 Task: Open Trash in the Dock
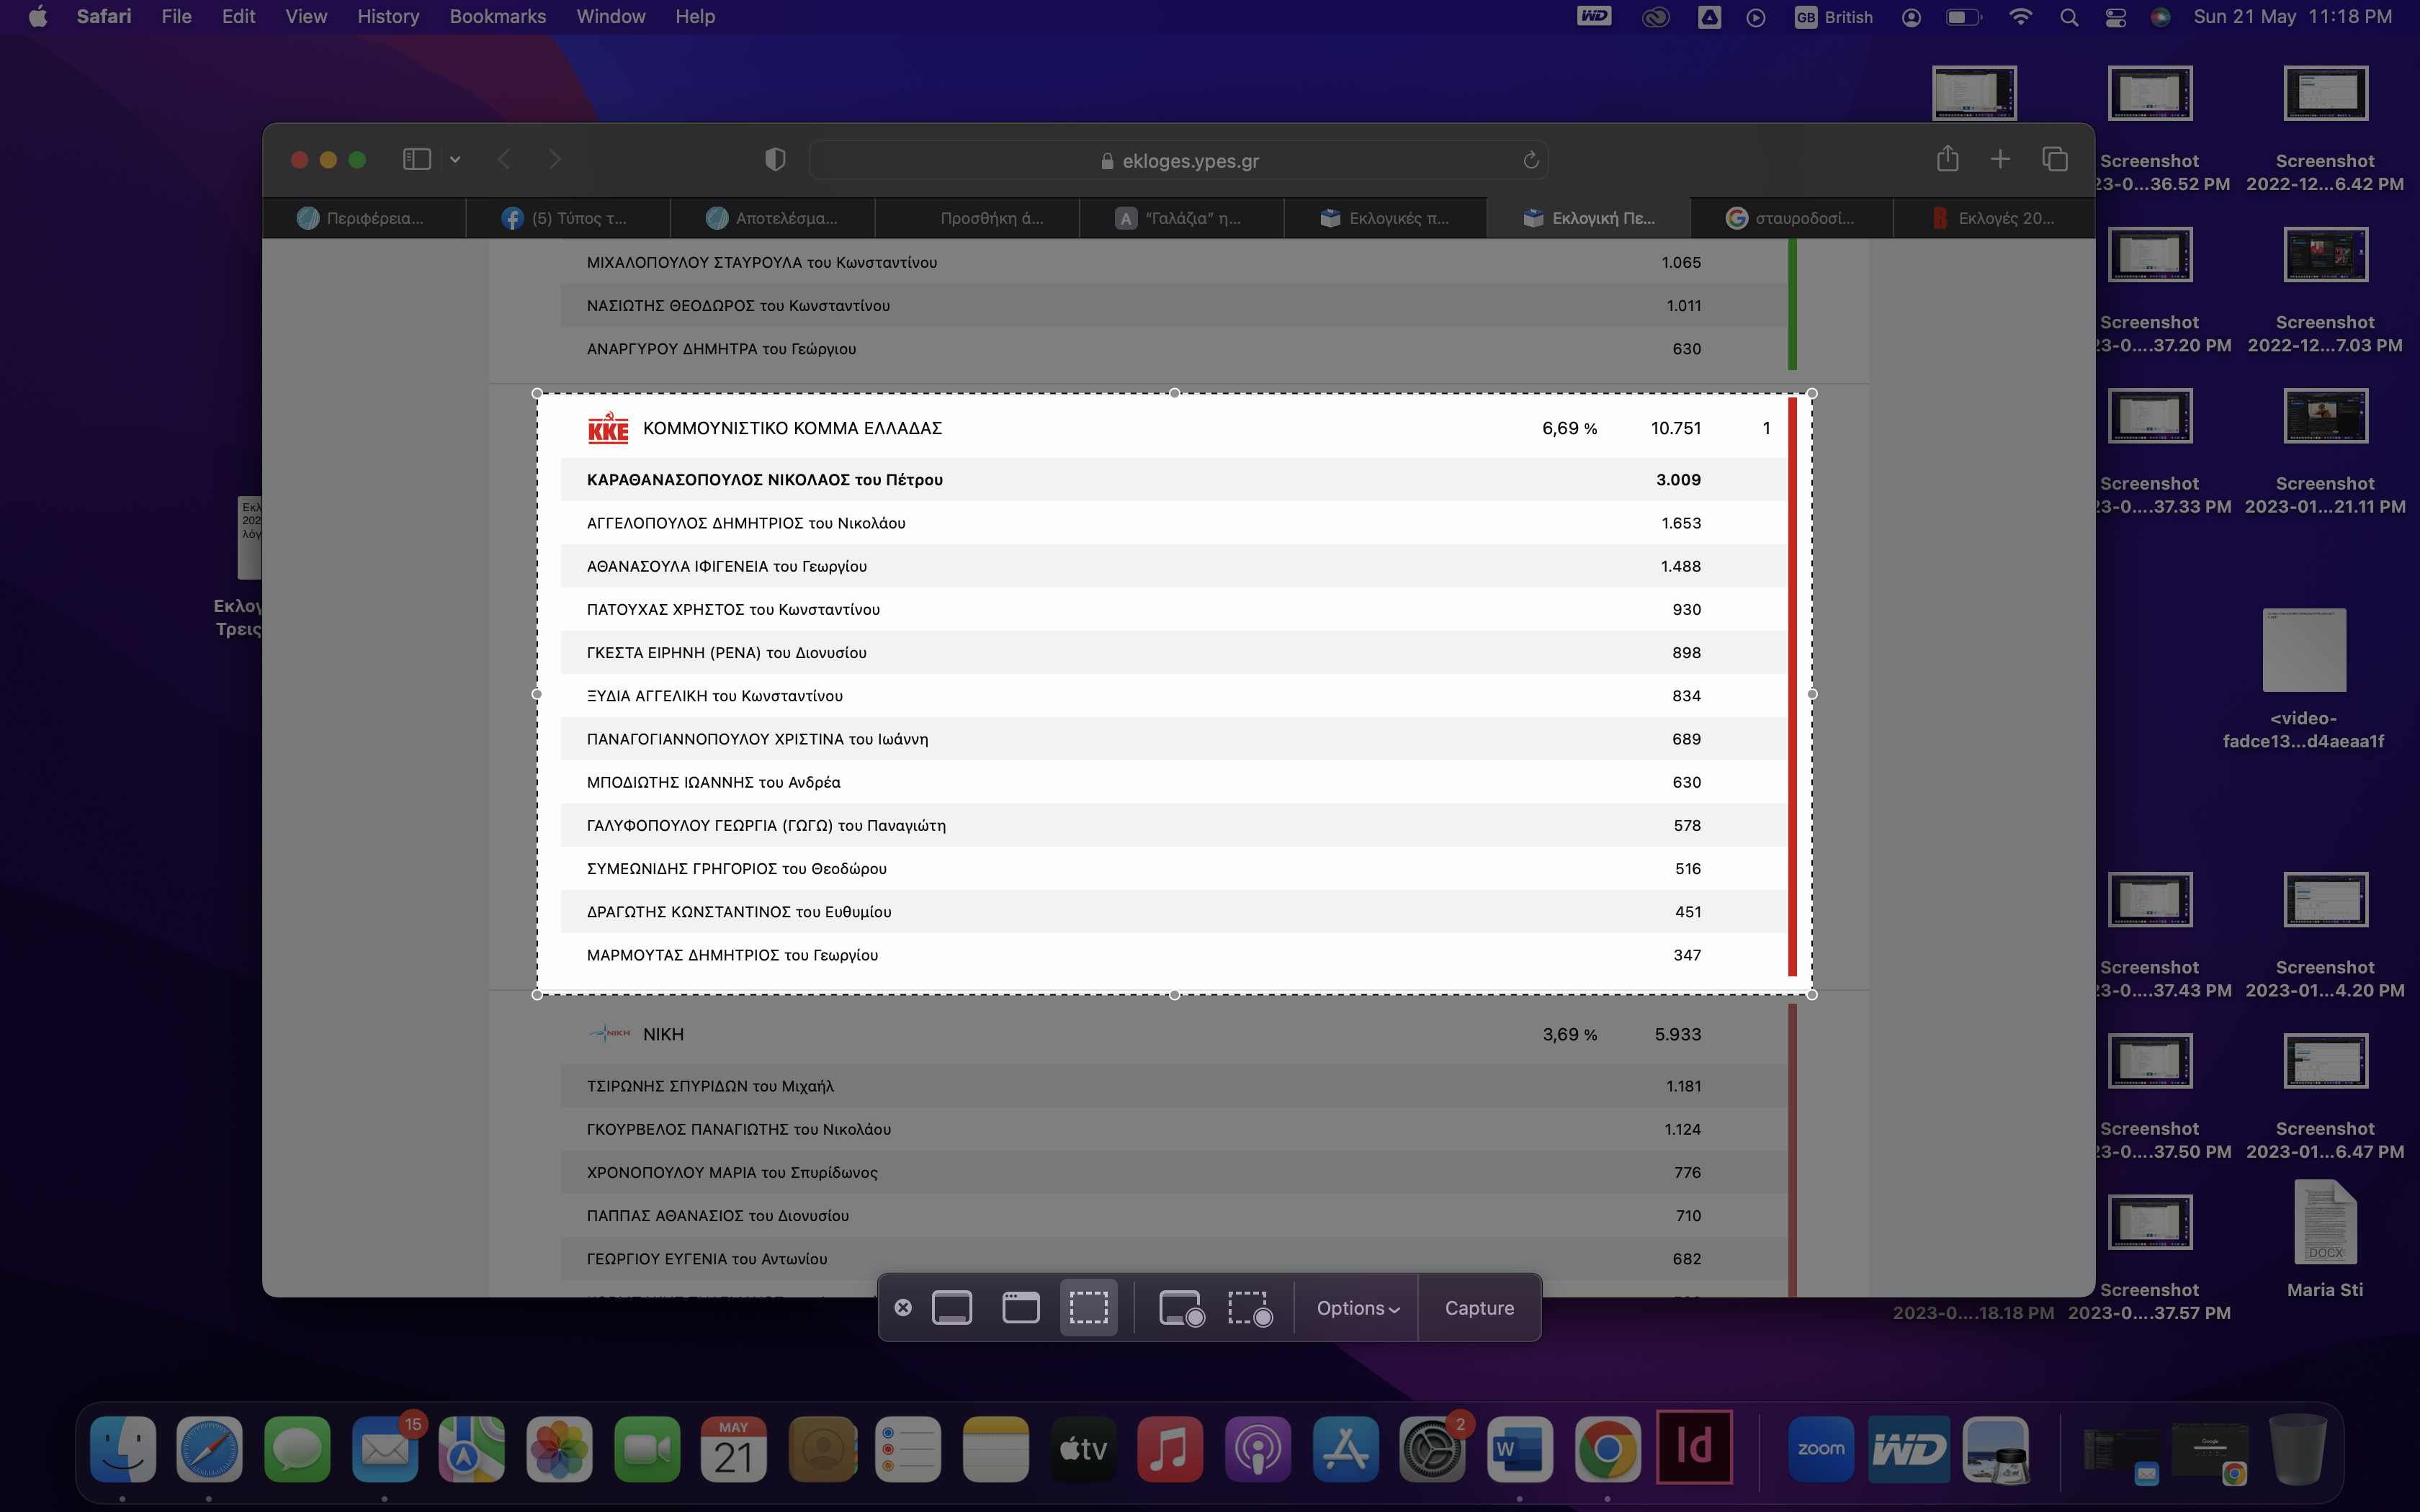[x=2297, y=1449]
